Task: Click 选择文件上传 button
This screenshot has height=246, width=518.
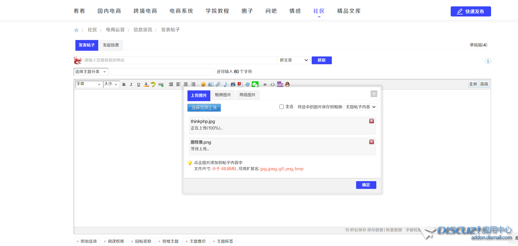Action: point(204,108)
